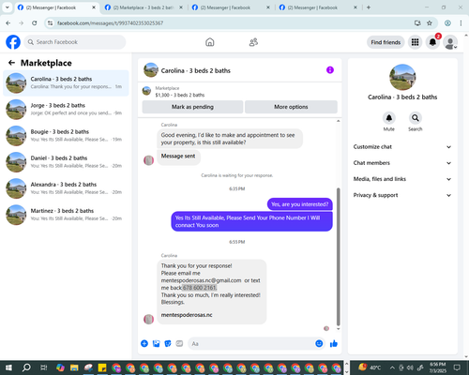Expand the Privacy & support section
The width and height of the screenshot is (469, 375).
402,195
